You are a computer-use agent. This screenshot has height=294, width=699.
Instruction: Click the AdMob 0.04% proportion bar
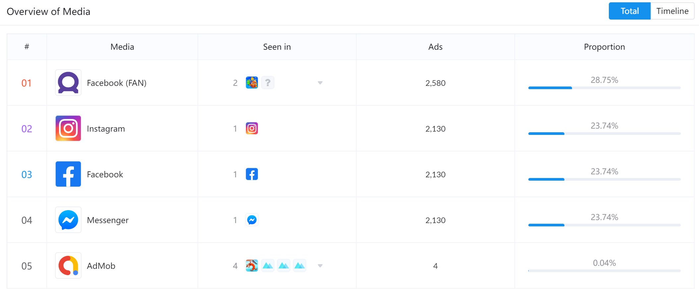pos(605,271)
